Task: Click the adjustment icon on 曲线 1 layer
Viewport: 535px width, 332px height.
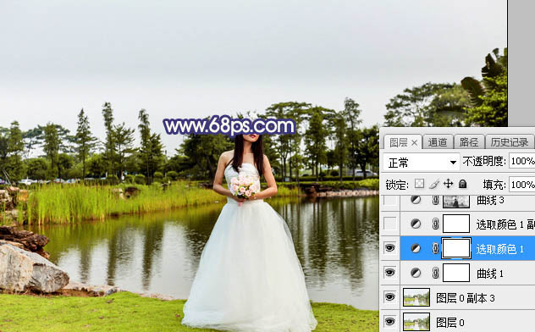Action: click(416, 273)
